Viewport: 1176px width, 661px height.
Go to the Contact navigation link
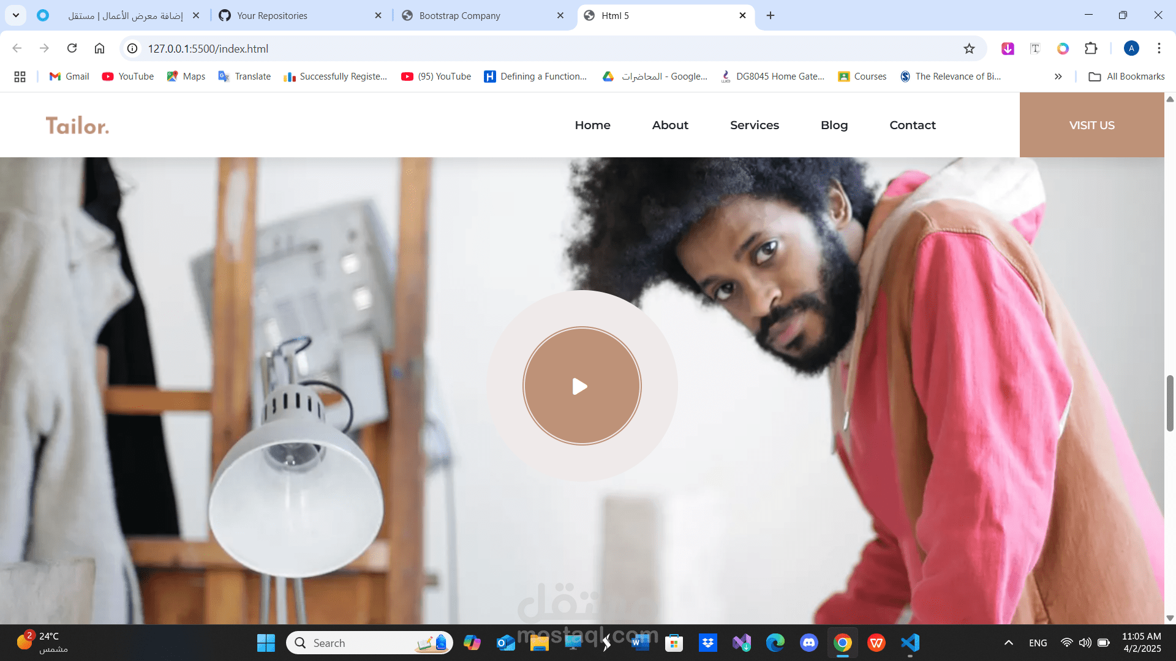pos(912,125)
